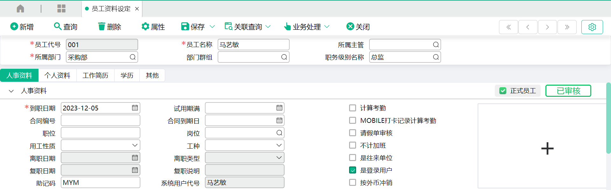This screenshot has height=190, width=611.
Task: Click the home icon in tab bar
Action: pos(20,9)
